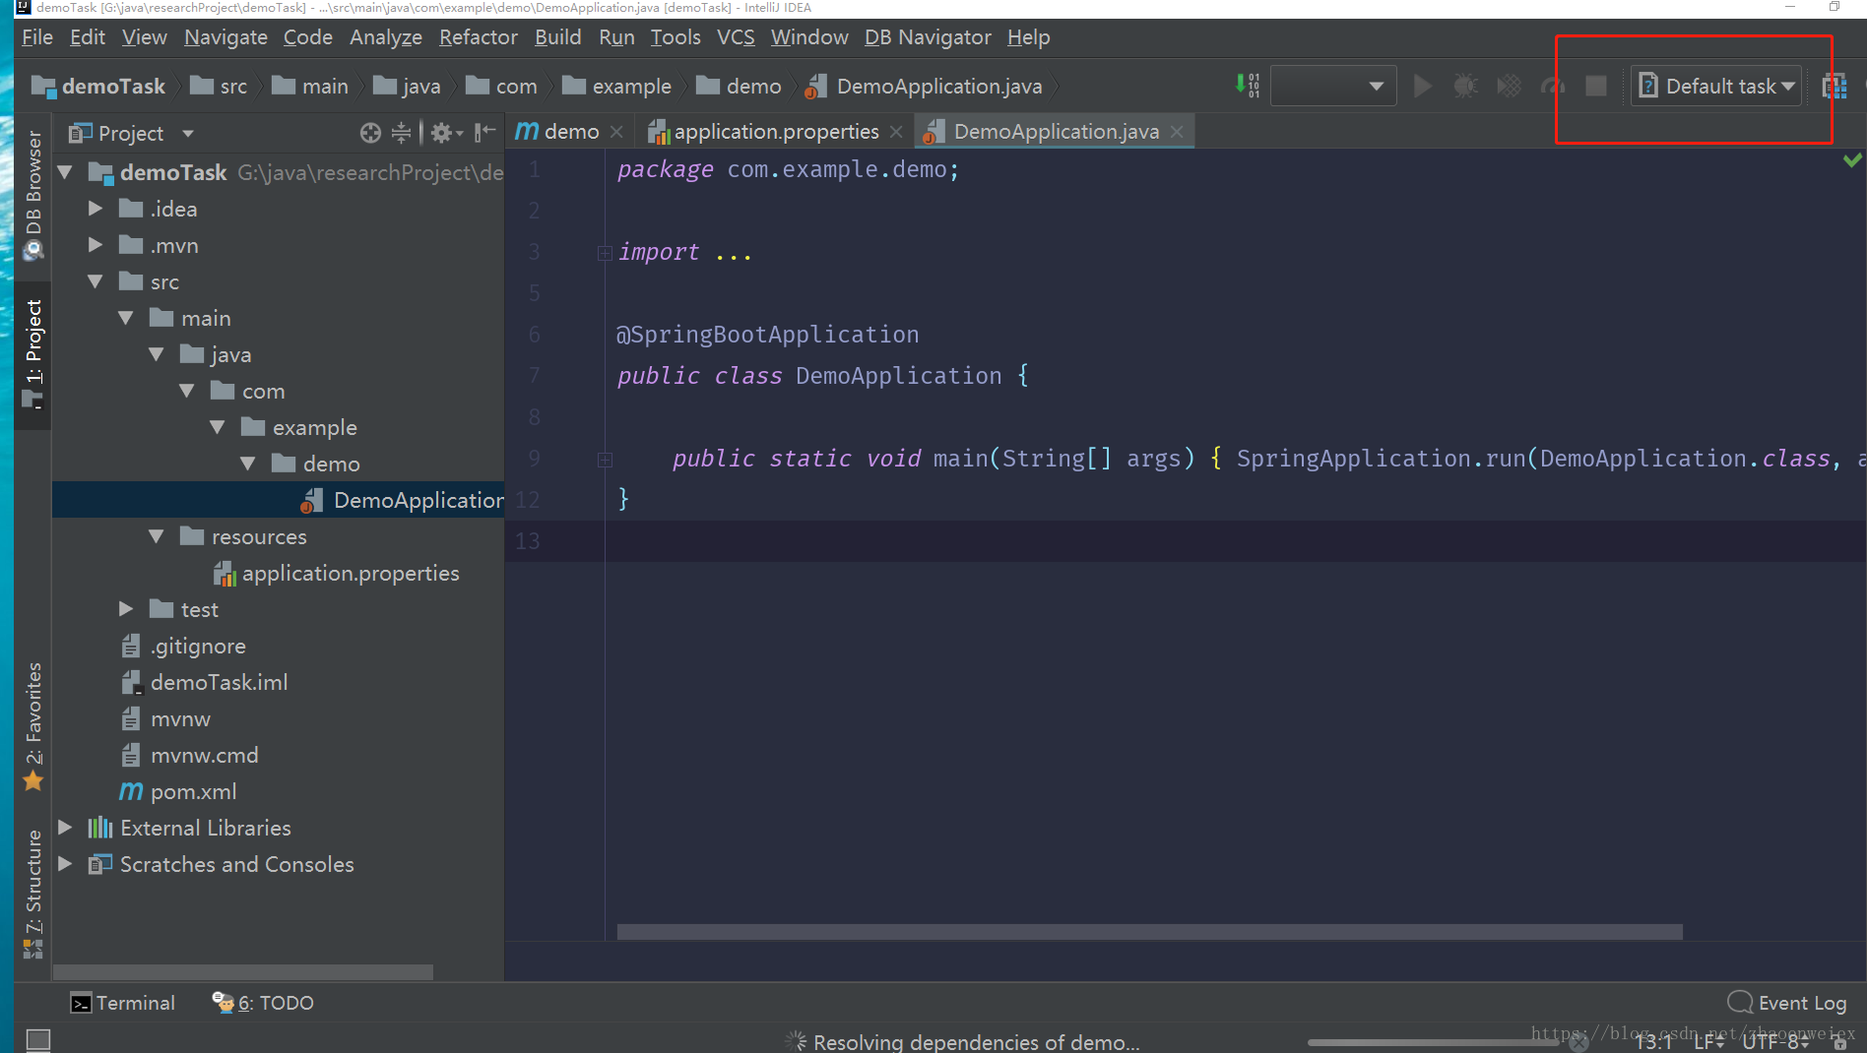This screenshot has width=1867, height=1053.
Task: Click DemoApplication.java in breadcrumb bar
Action: coord(924,87)
